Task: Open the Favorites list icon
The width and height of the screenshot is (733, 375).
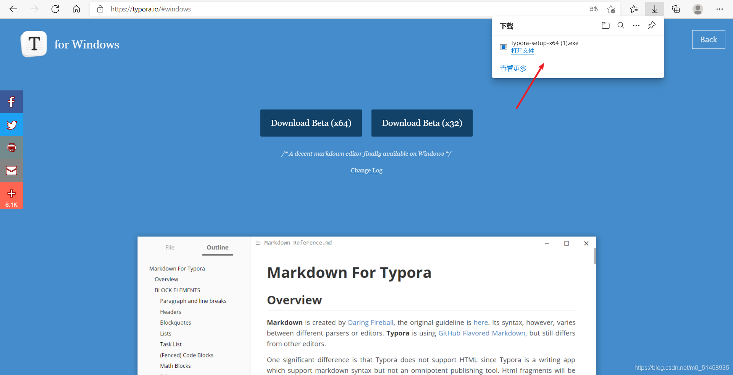Action: [634, 9]
